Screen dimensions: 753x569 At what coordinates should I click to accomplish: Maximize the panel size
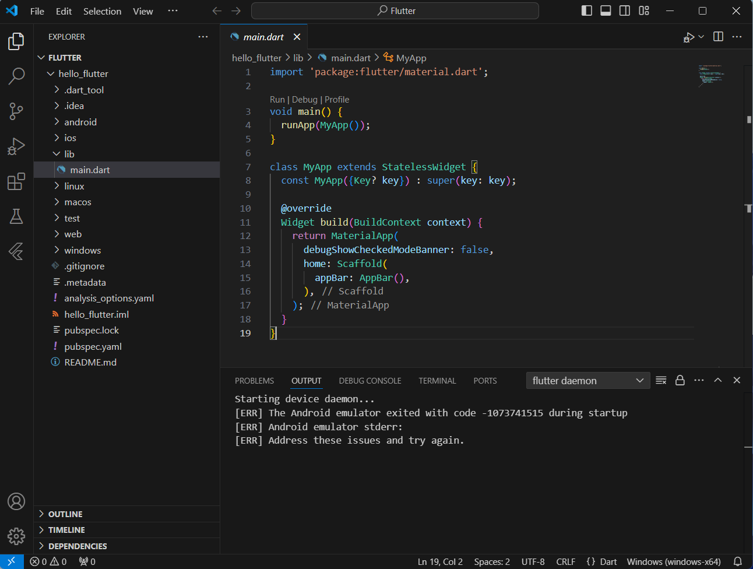[718, 380]
